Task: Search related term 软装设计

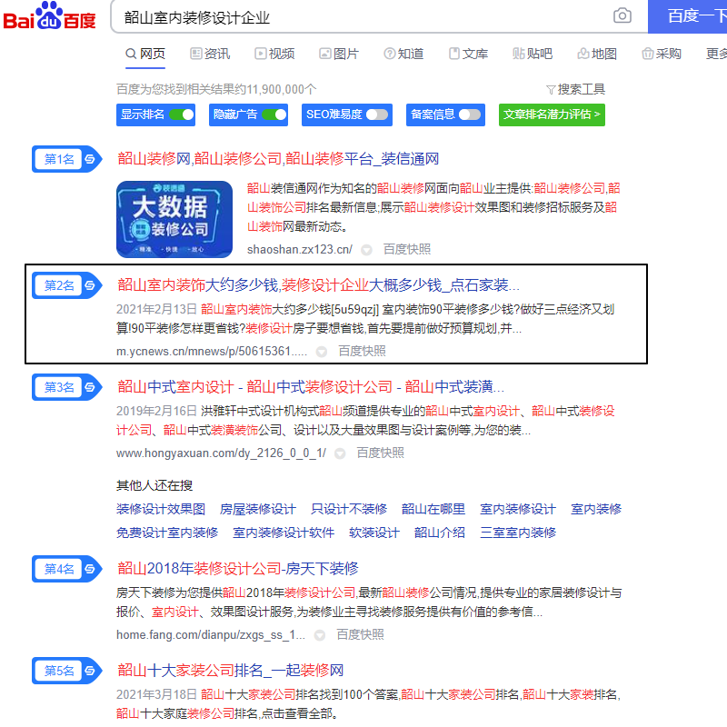Action: 374,533
